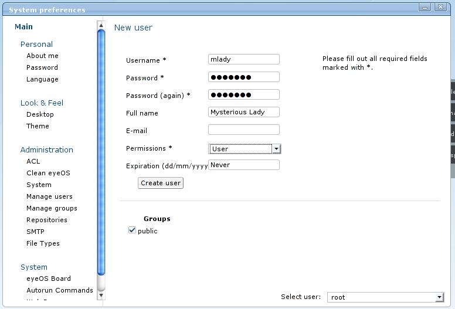Viewport: 455px width, 309px height.
Task: Select Clean eyeOS option
Action: tap(47, 173)
